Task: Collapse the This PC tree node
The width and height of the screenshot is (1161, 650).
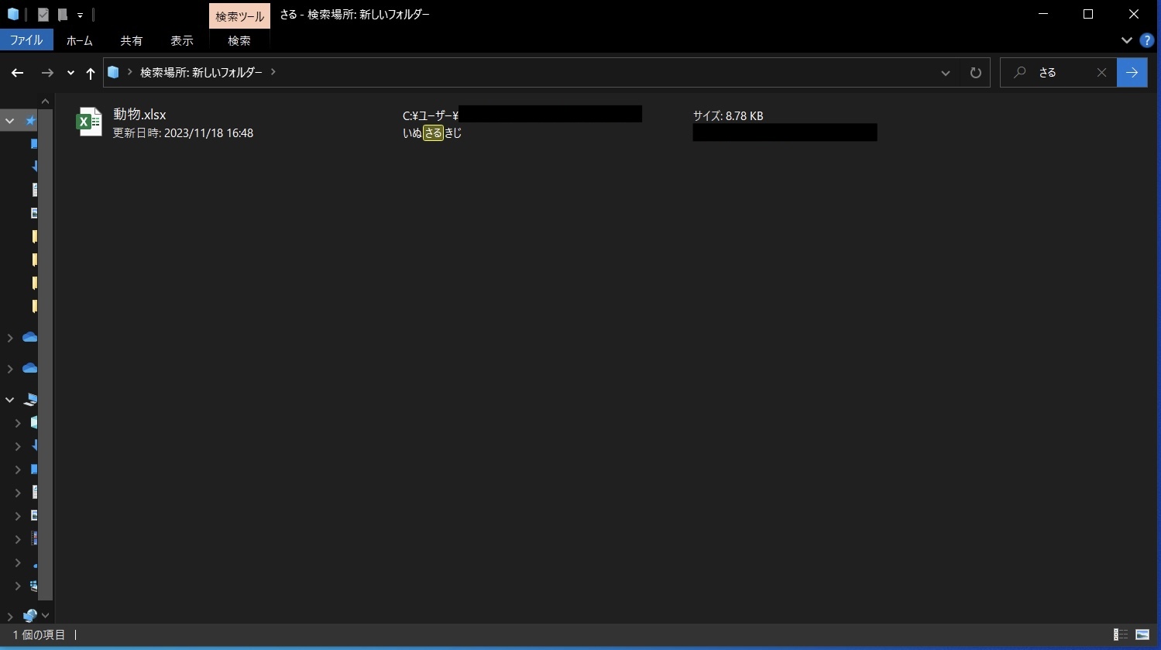Action: click(x=10, y=400)
